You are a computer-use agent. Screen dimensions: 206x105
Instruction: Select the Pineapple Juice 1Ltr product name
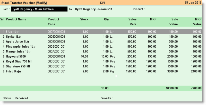pyautogui.click(x=21, y=47)
